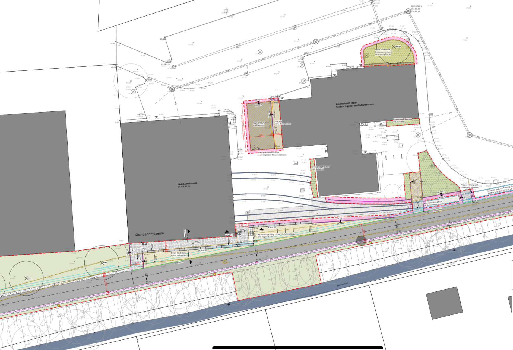Tap the black home indicator bar
The width and height of the screenshot is (513, 350).
point(297,348)
